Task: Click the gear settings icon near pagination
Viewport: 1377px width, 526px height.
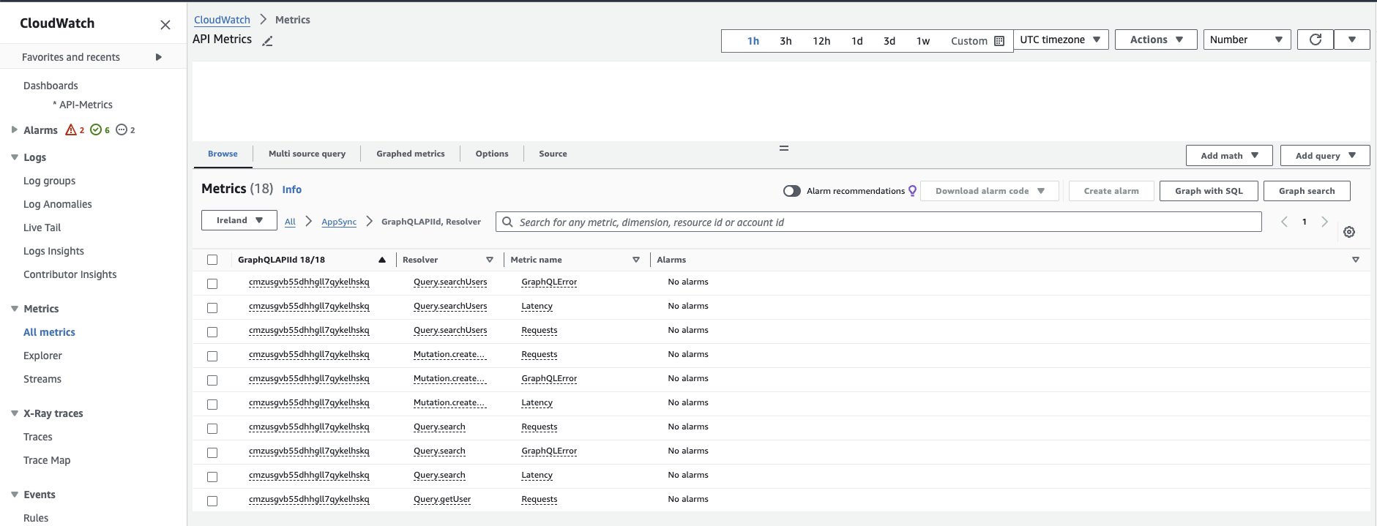Action: (x=1349, y=232)
